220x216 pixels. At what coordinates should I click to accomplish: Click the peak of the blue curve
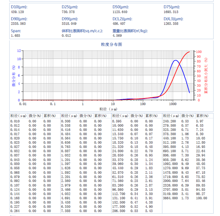tap(175, 60)
